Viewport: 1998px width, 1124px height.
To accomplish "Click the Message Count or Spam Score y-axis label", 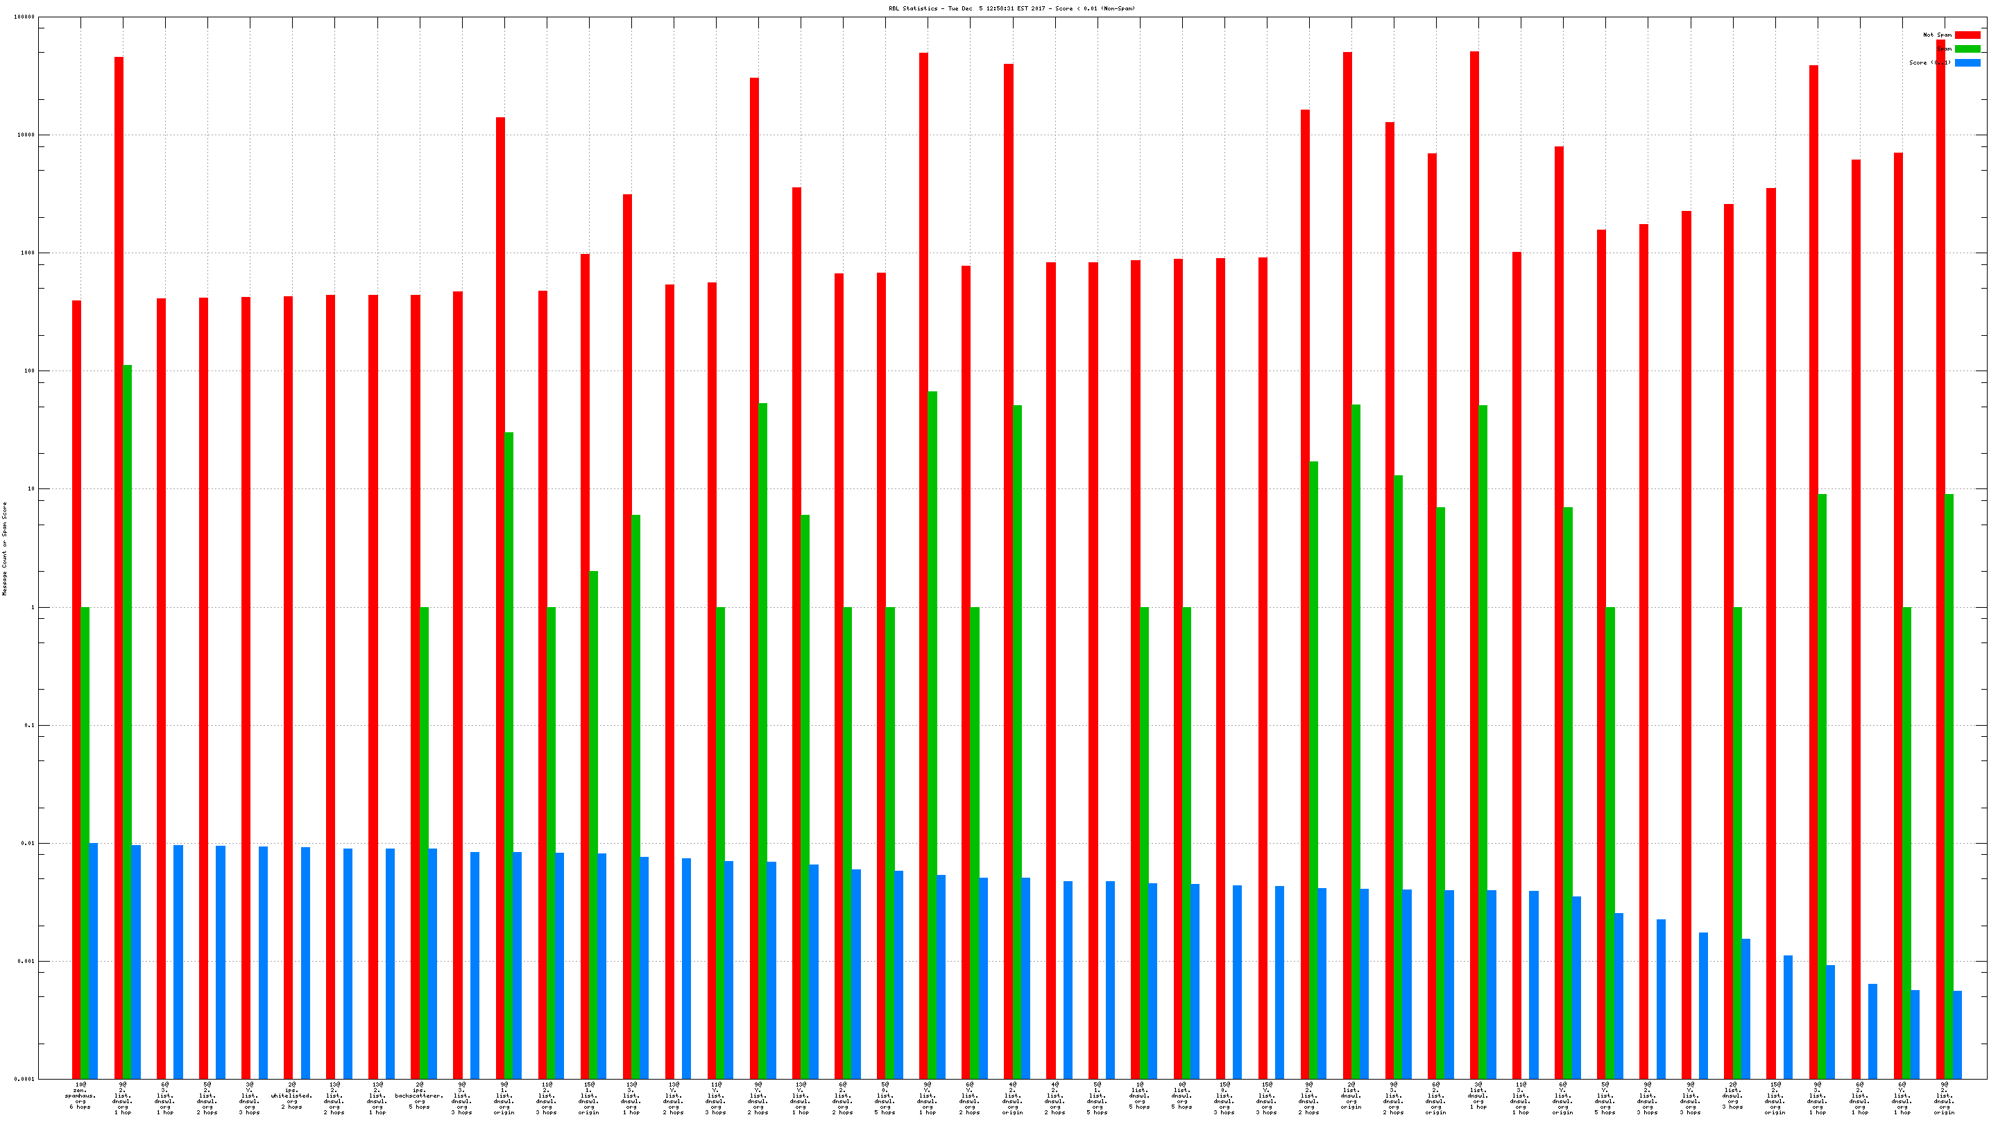I will click(5, 548).
